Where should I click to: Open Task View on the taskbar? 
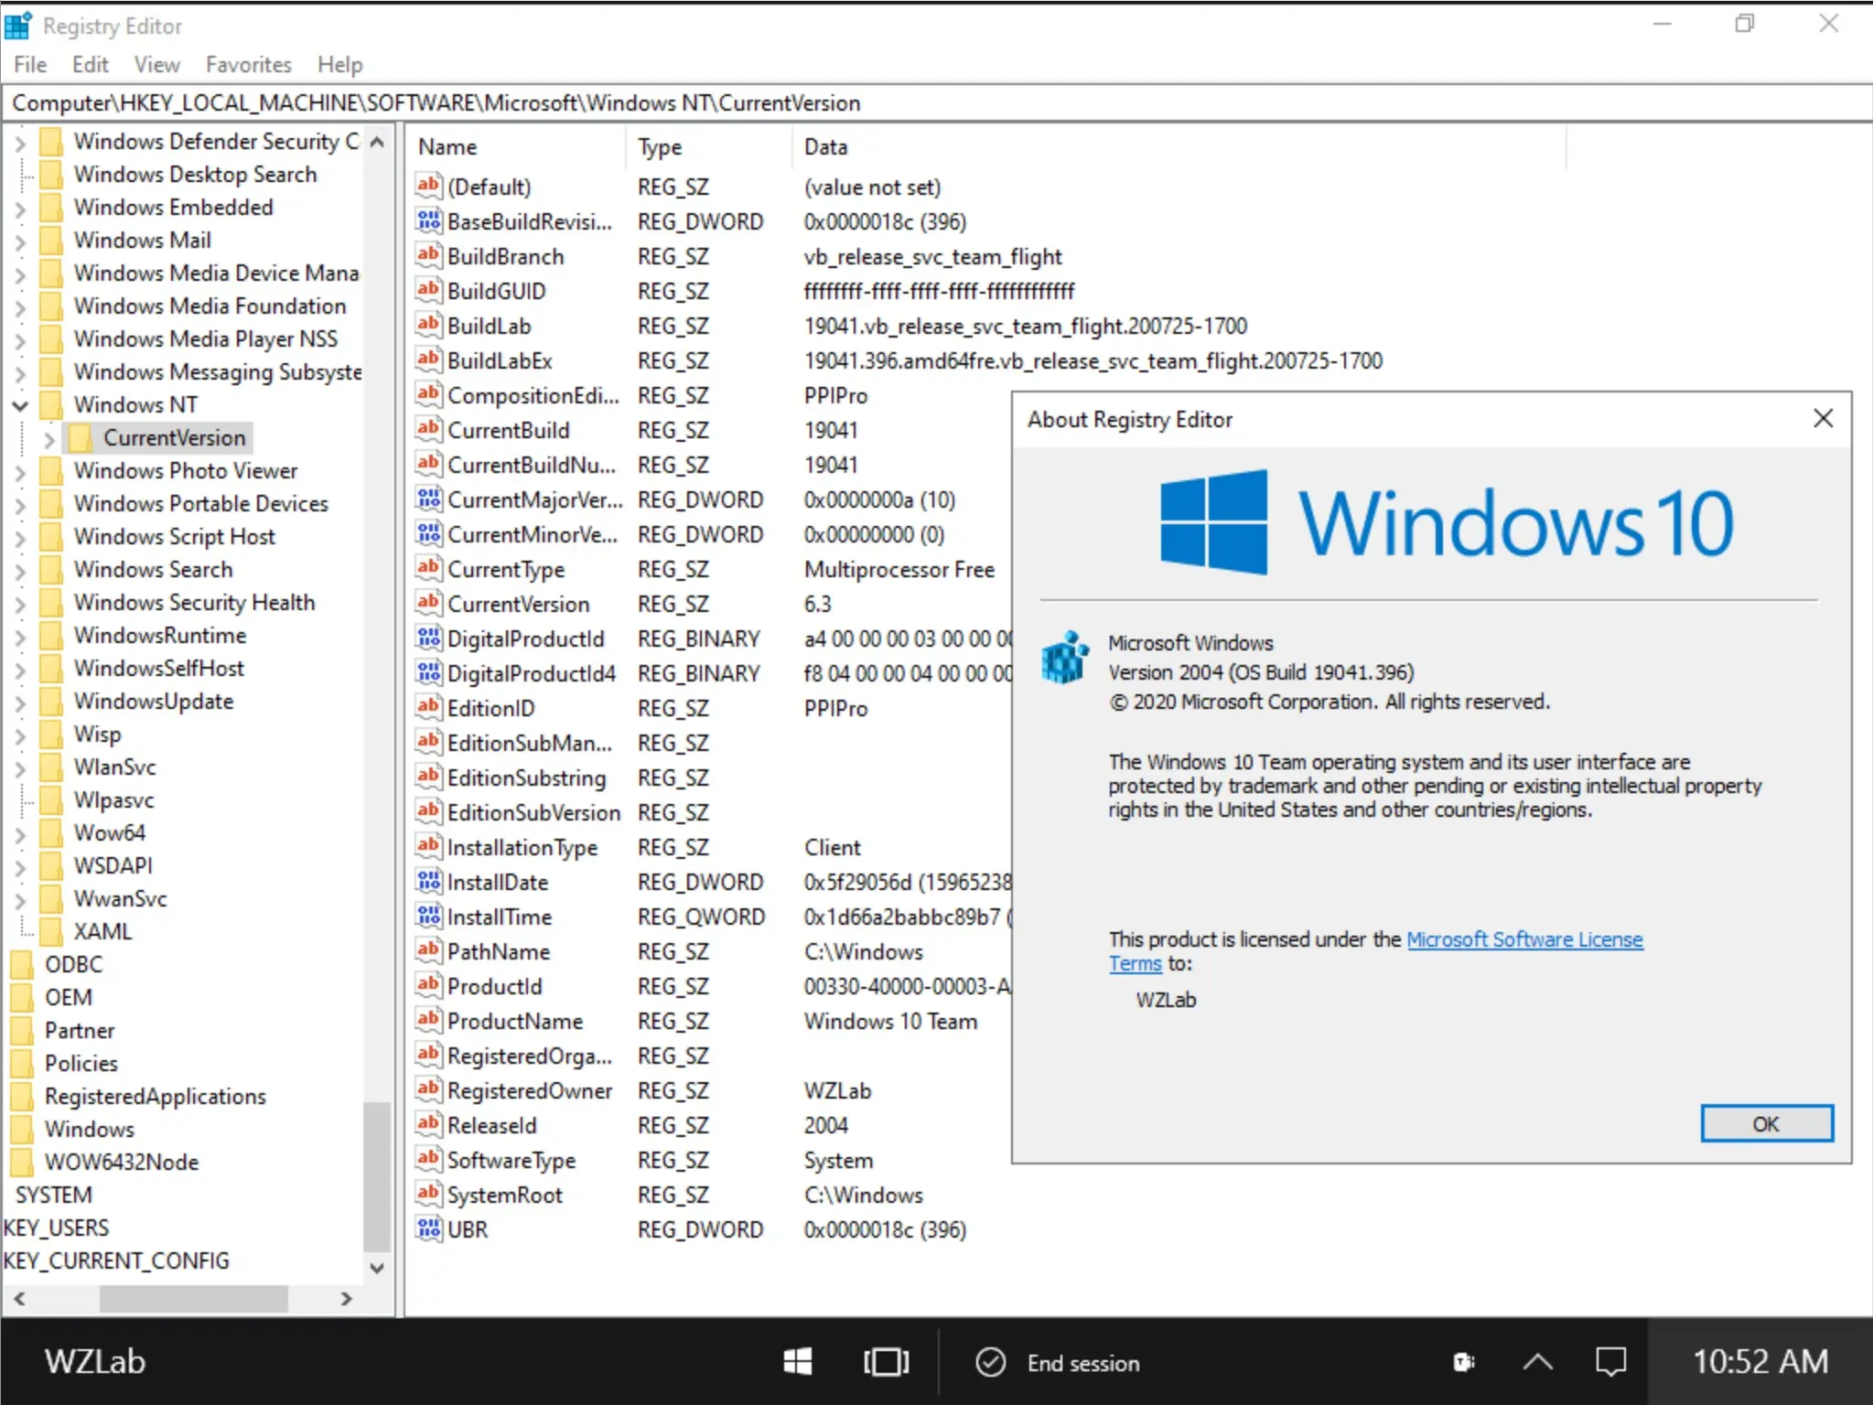(886, 1362)
